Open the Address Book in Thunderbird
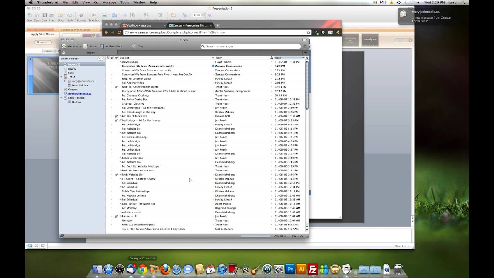 click(111, 46)
